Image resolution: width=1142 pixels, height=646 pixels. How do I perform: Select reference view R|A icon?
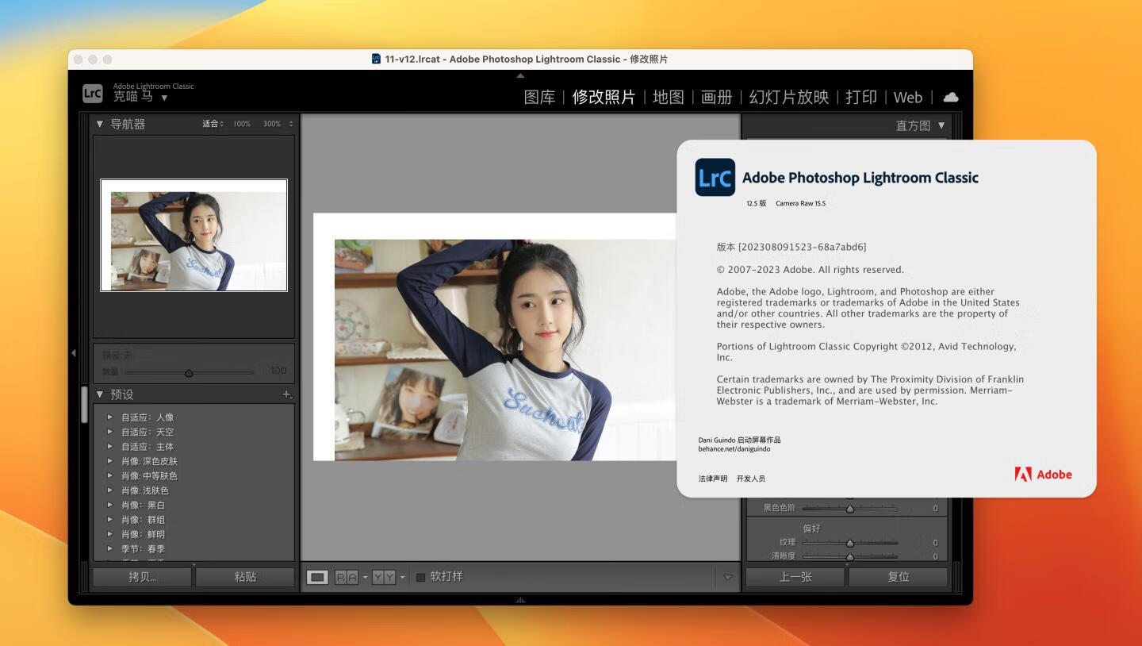point(347,577)
